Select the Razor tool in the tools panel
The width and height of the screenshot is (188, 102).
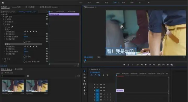click(x=85, y=81)
